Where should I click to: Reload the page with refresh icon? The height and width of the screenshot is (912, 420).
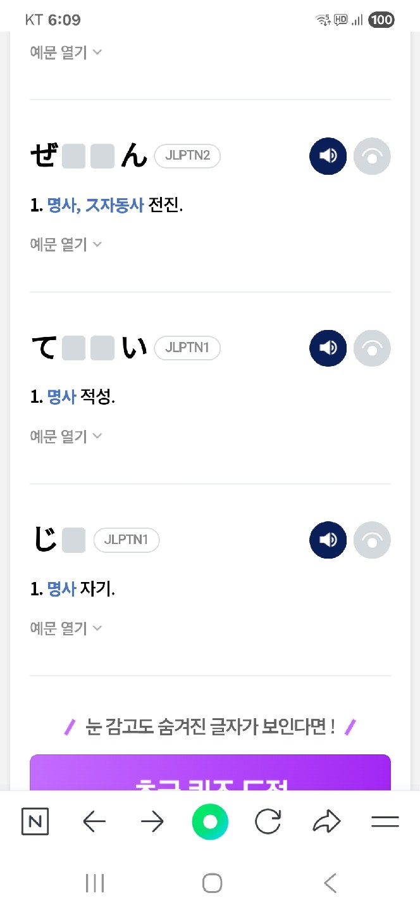point(268,822)
